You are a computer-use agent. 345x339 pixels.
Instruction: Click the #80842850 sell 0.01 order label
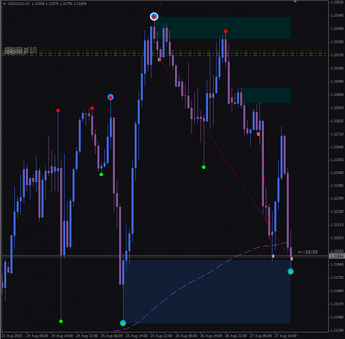20,48
